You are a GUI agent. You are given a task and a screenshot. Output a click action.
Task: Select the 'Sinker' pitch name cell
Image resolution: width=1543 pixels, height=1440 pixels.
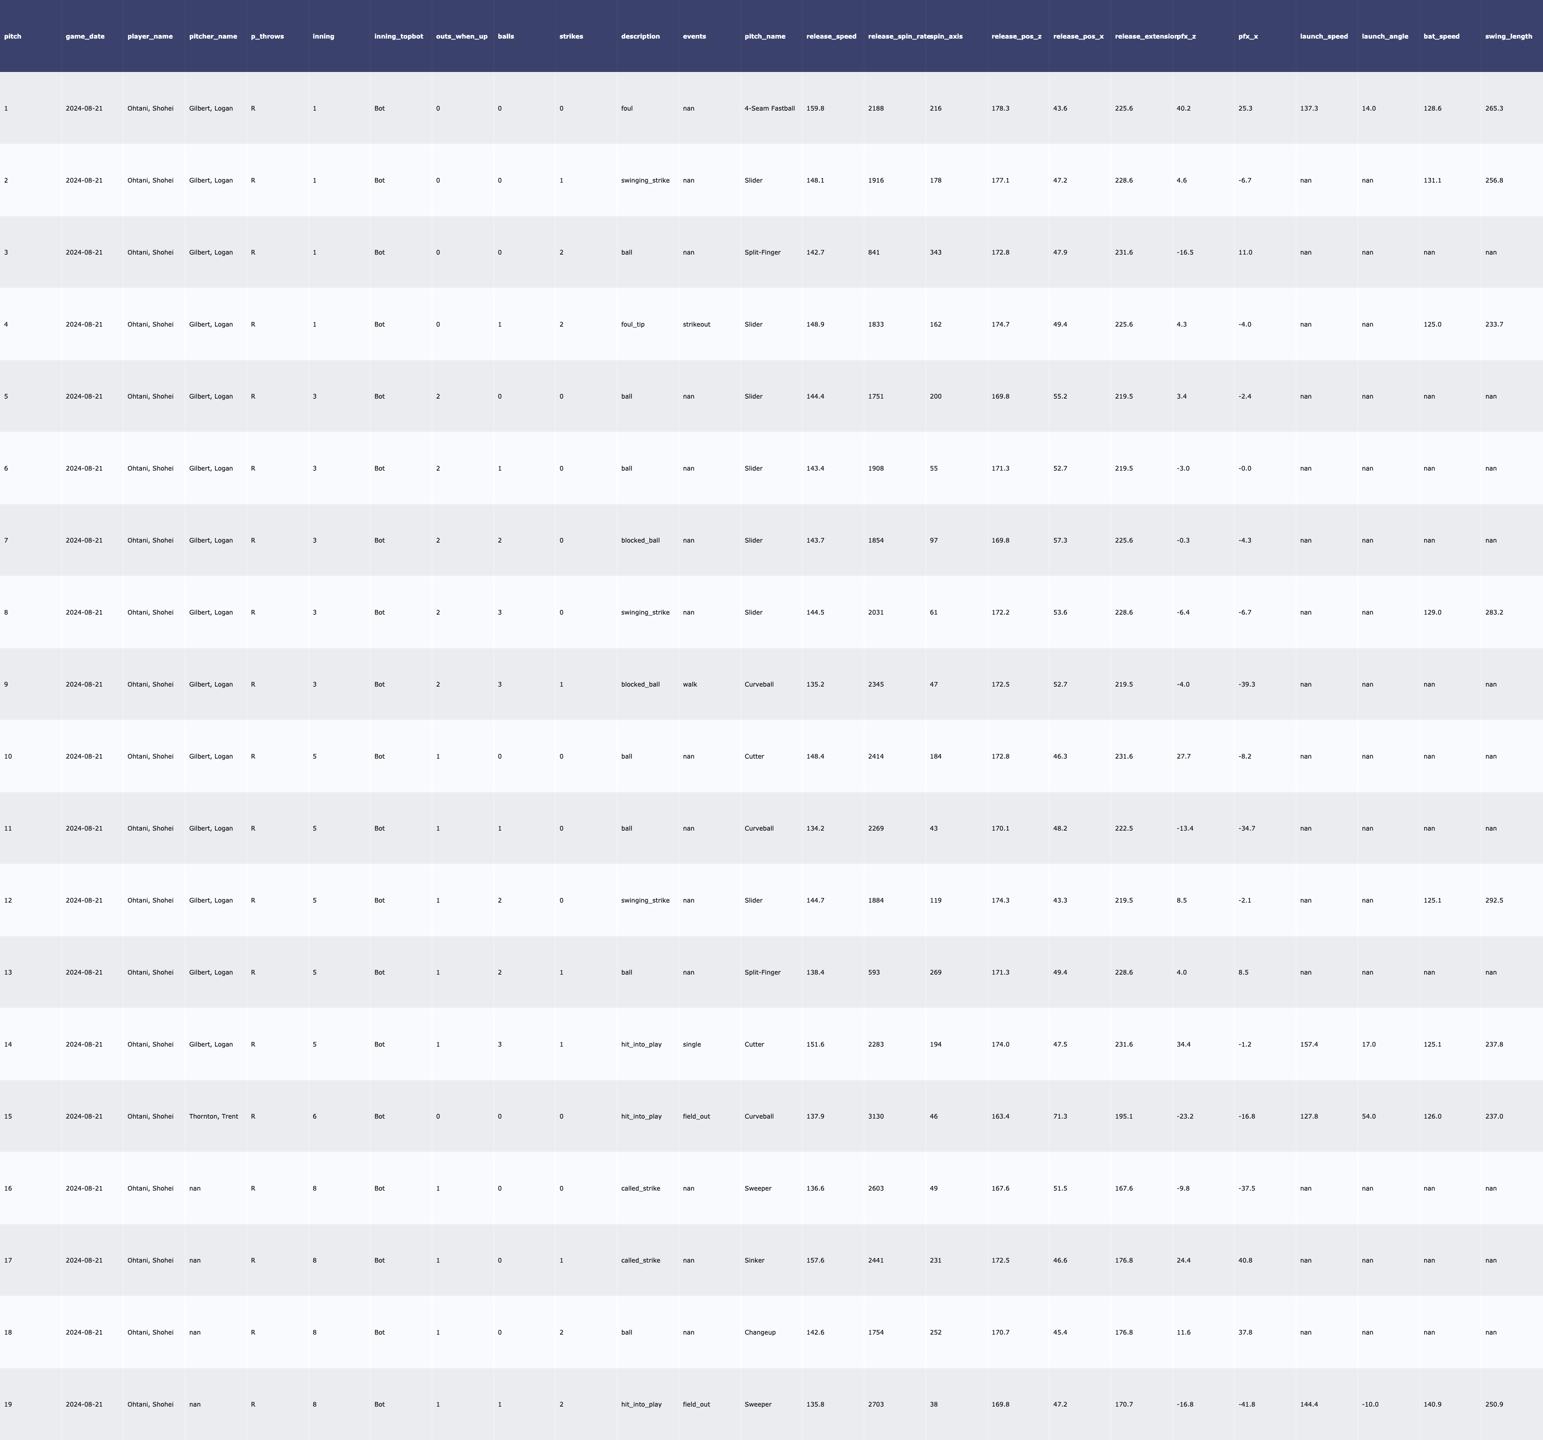tap(755, 1260)
